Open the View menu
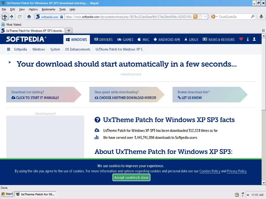Screen dimensions: 266x199 [x=22, y=9]
